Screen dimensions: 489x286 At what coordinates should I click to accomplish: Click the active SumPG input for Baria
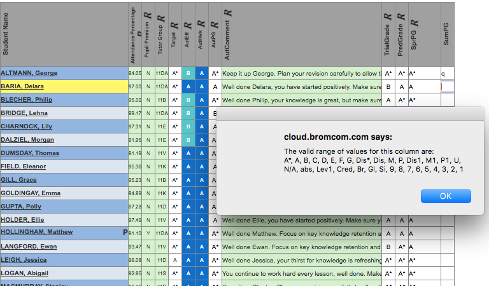[448, 87]
